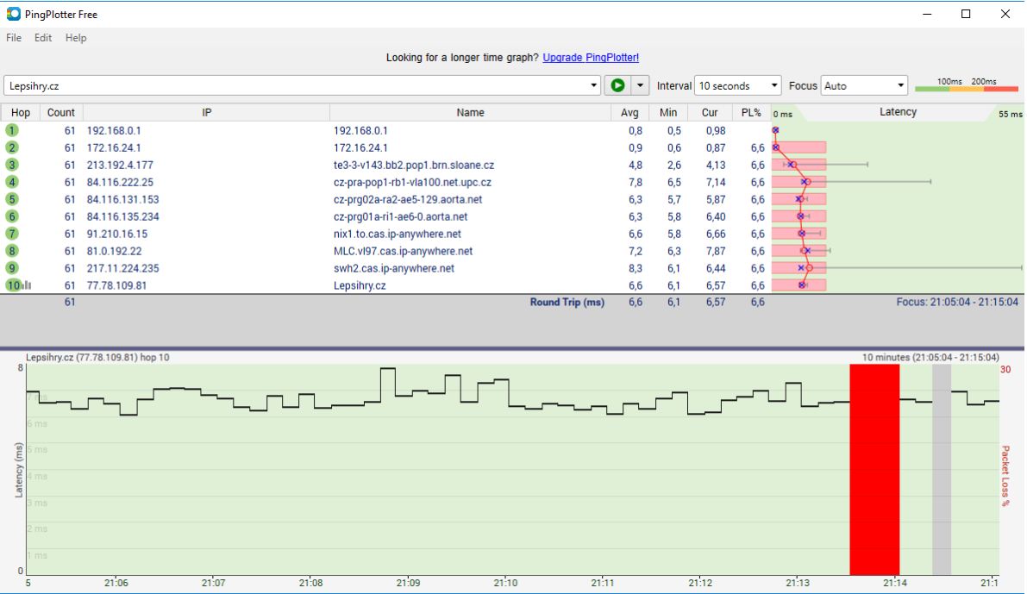Select hop 8 green circle icon
1027x594 pixels.
tap(12, 251)
